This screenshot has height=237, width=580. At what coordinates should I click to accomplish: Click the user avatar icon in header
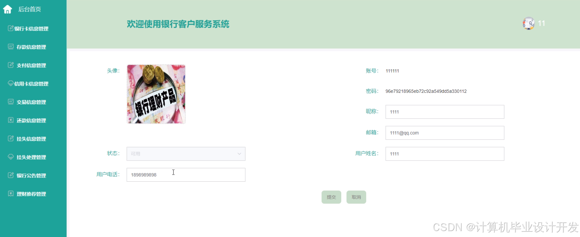[x=529, y=23]
